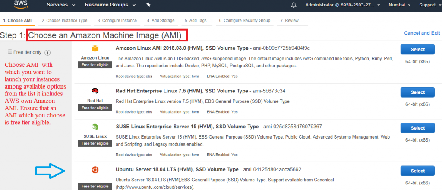Click the Free tier only info icon
442x190 pixels.
[47, 52]
